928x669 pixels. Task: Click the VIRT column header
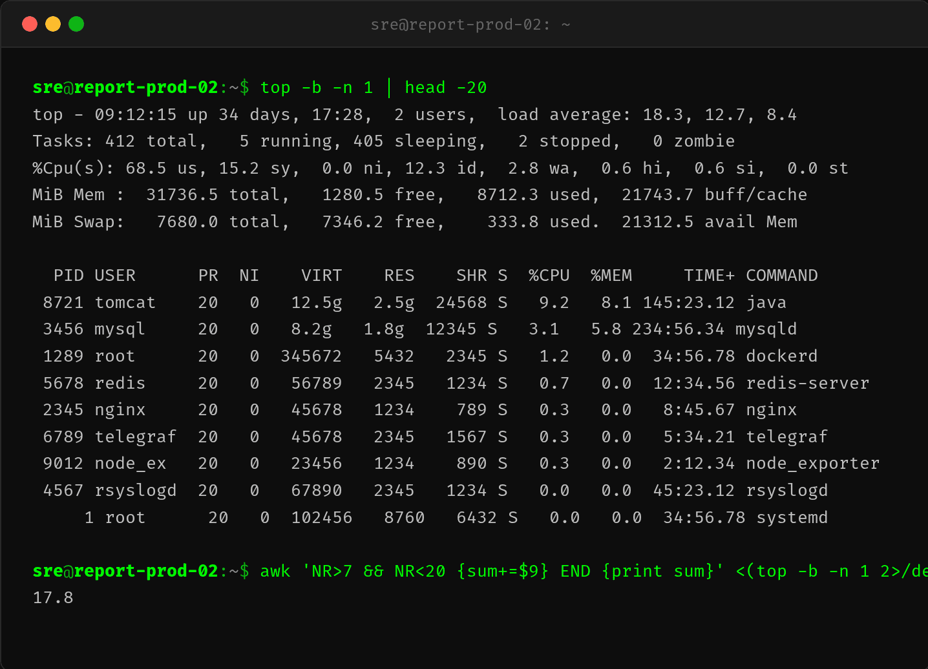click(x=322, y=276)
